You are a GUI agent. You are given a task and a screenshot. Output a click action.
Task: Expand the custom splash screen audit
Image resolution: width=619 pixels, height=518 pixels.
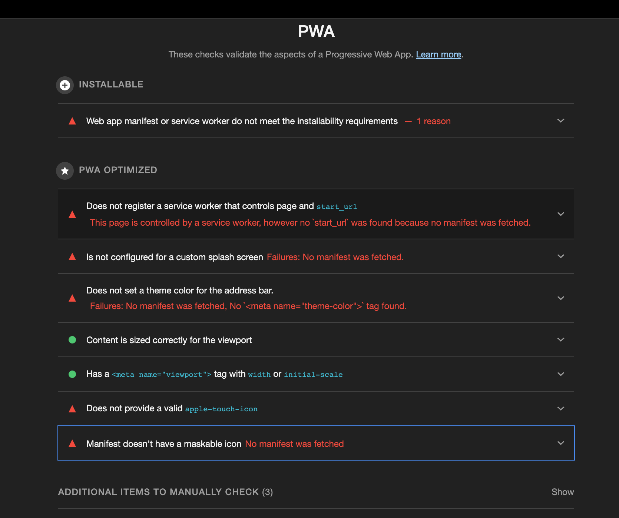[x=561, y=256]
